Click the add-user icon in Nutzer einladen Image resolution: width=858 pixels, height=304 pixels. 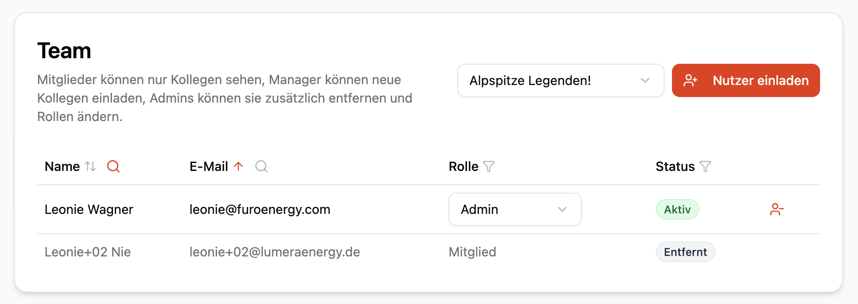690,80
